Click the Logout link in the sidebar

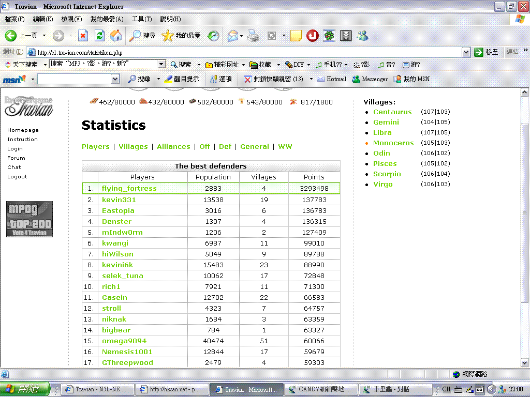click(17, 177)
